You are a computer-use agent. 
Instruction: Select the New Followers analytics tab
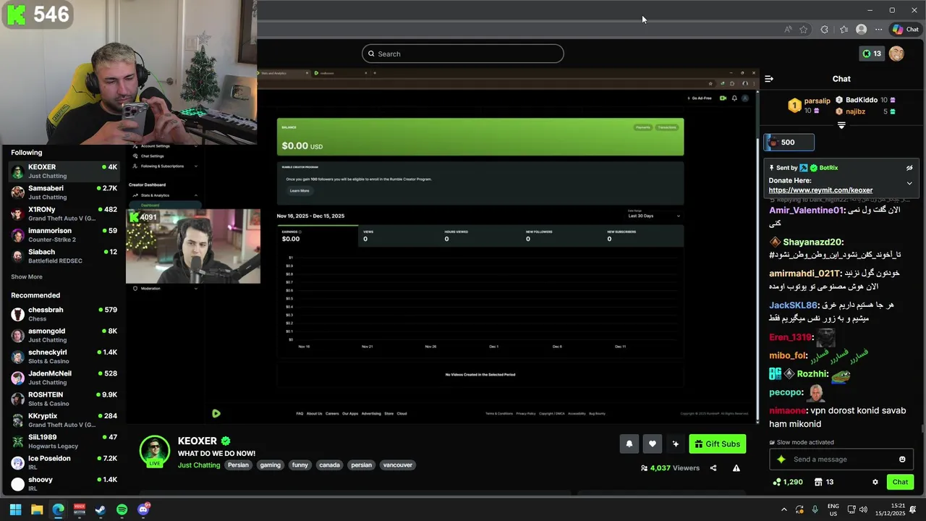(x=561, y=235)
